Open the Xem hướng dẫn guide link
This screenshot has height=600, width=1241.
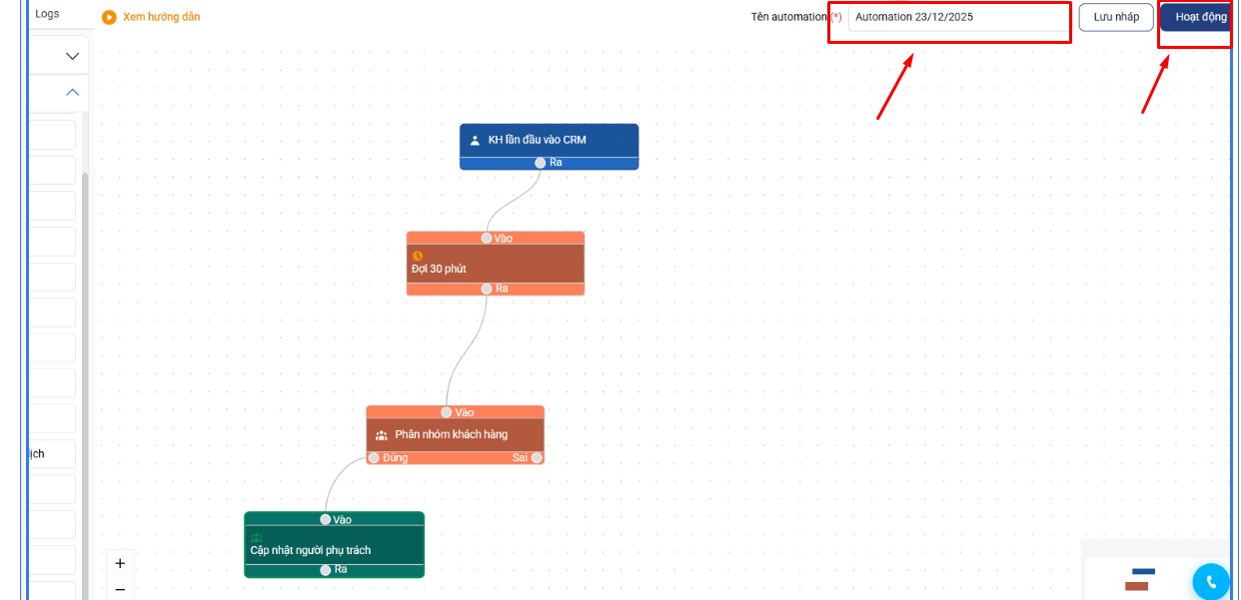tap(161, 17)
